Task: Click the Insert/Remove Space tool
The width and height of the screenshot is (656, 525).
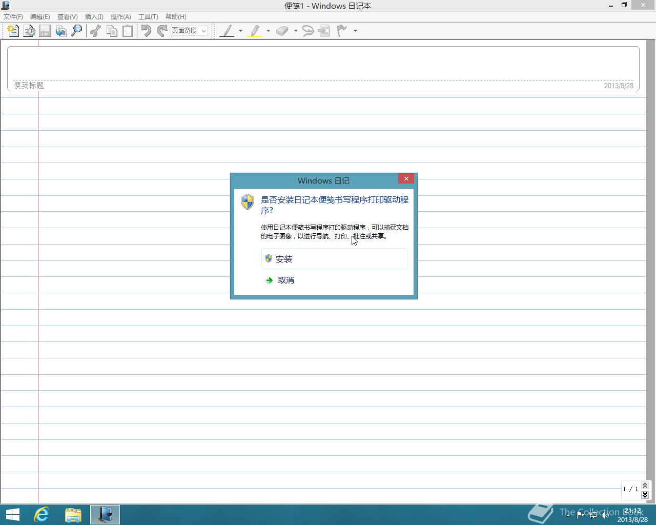Action: 324,31
